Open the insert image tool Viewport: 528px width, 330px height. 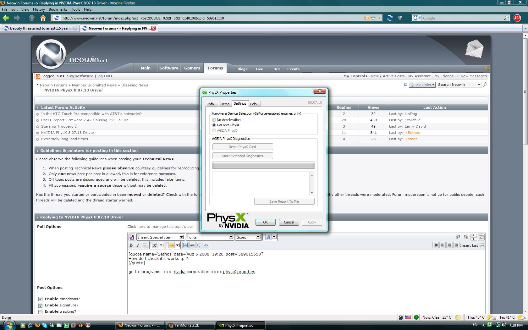[185, 245]
